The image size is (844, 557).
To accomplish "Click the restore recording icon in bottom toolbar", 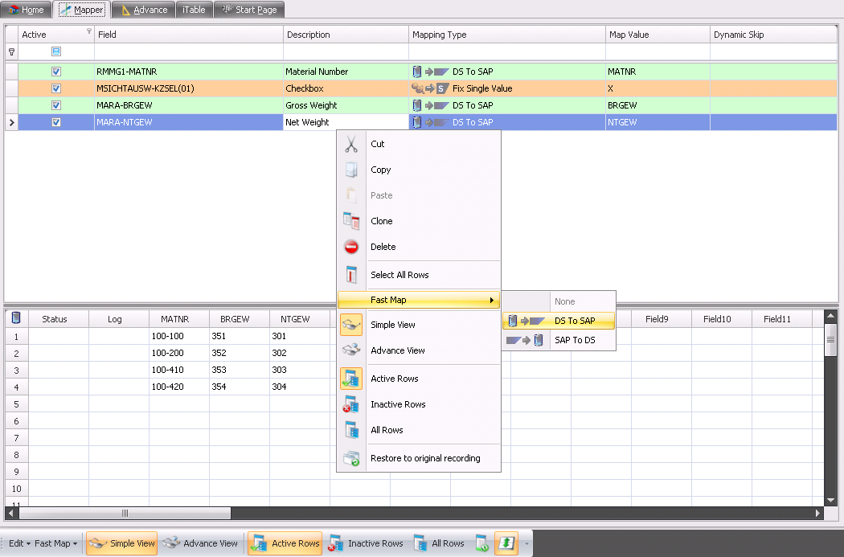I will click(481, 543).
